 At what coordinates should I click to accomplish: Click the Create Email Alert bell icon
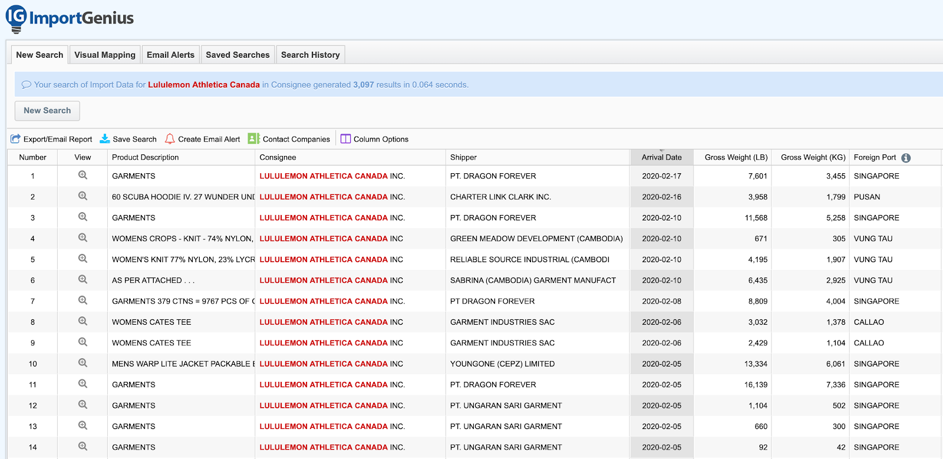[x=170, y=139]
